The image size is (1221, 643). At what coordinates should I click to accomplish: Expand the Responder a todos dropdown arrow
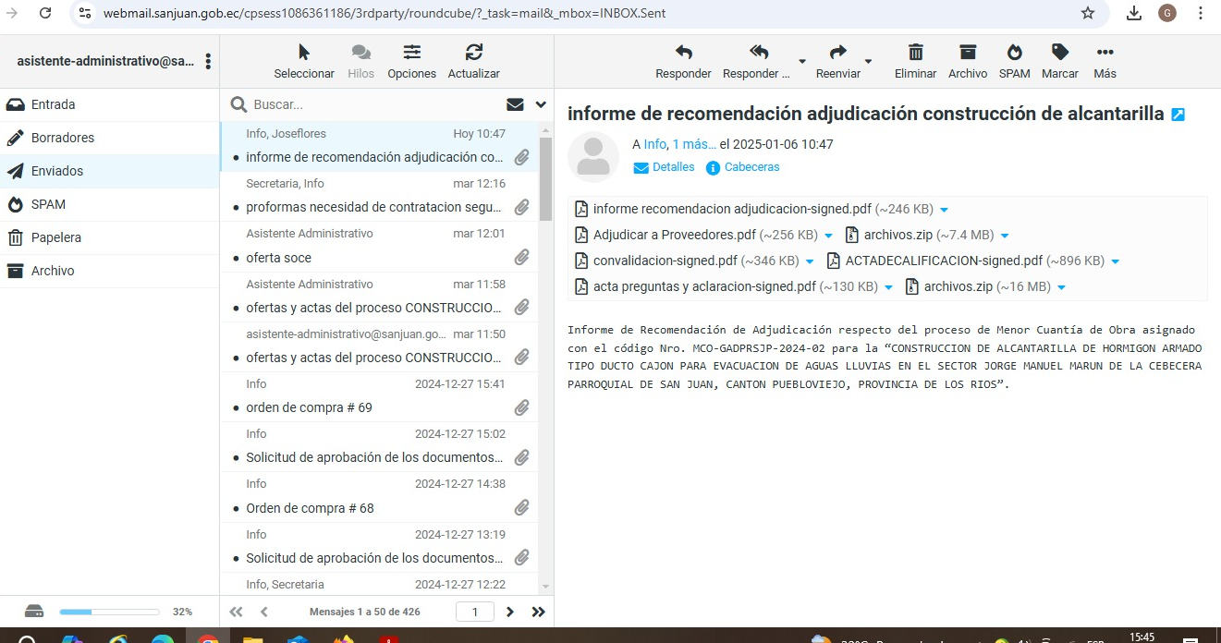(x=801, y=62)
